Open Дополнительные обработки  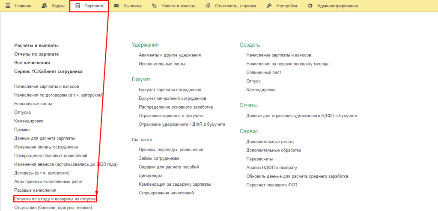coord(274,150)
